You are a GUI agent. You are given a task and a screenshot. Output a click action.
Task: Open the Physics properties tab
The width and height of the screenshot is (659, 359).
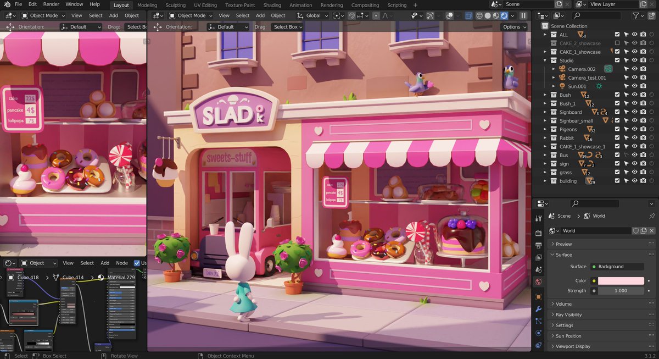[x=538, y=333]
